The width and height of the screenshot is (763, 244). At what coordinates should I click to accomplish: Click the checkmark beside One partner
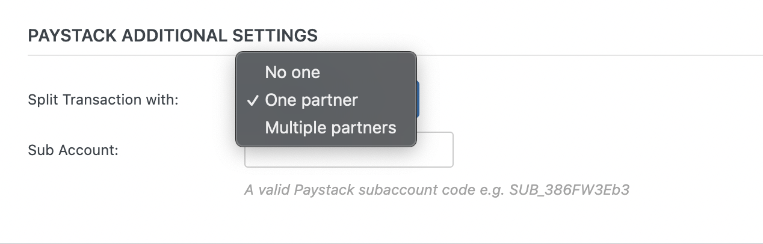(253, 100)
